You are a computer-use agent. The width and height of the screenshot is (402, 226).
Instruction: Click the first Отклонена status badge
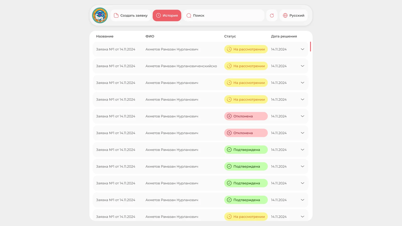246,116
